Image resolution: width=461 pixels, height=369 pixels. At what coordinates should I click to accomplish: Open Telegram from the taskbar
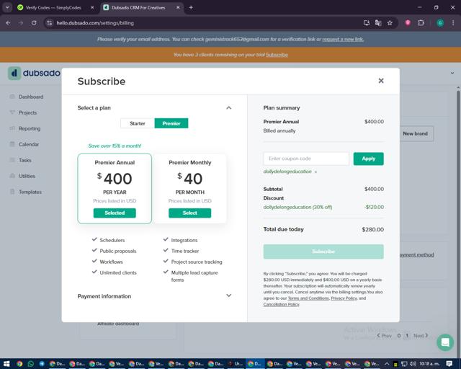(x=42, y=364)
